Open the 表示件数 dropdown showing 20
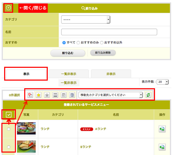This screenshot has width=173, height=155. pyautogui.click(x=163, y=82)
